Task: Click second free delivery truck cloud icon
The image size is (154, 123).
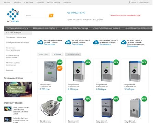Action: coord(68,42)
